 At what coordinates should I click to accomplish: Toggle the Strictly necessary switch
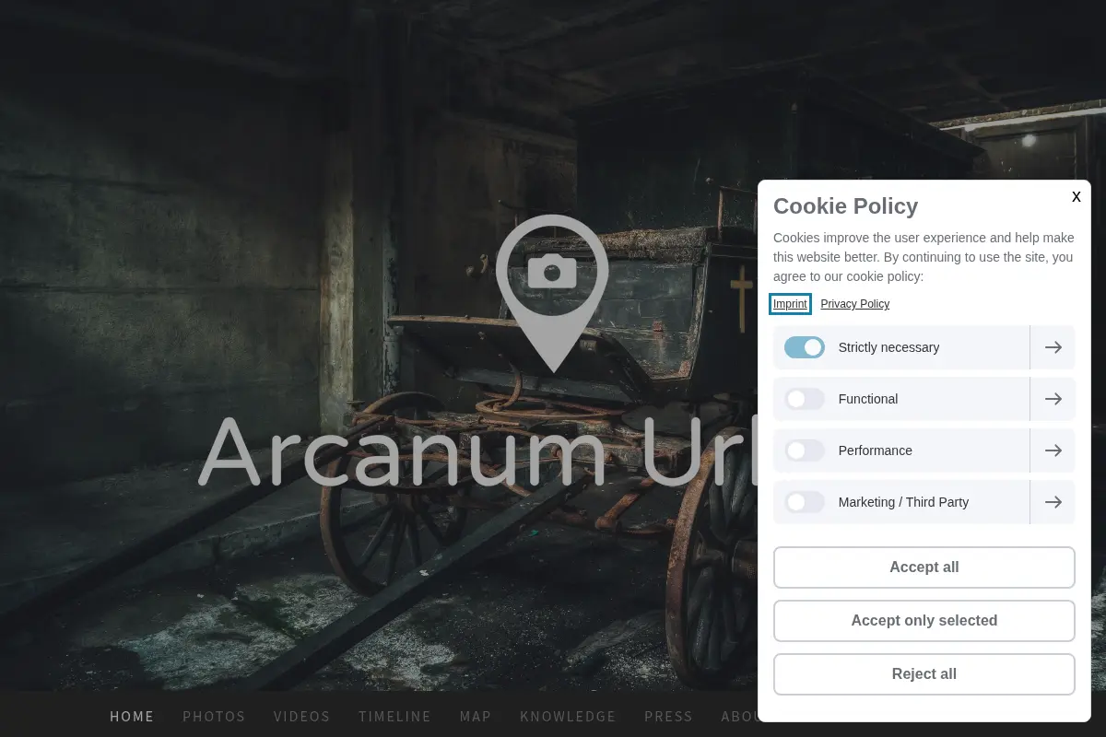pyautogui.click(x=805, y=347)
